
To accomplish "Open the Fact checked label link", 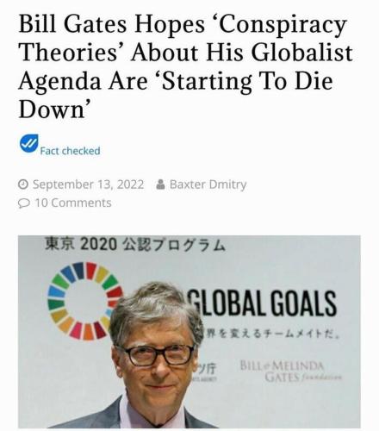I will click(70, 151).
